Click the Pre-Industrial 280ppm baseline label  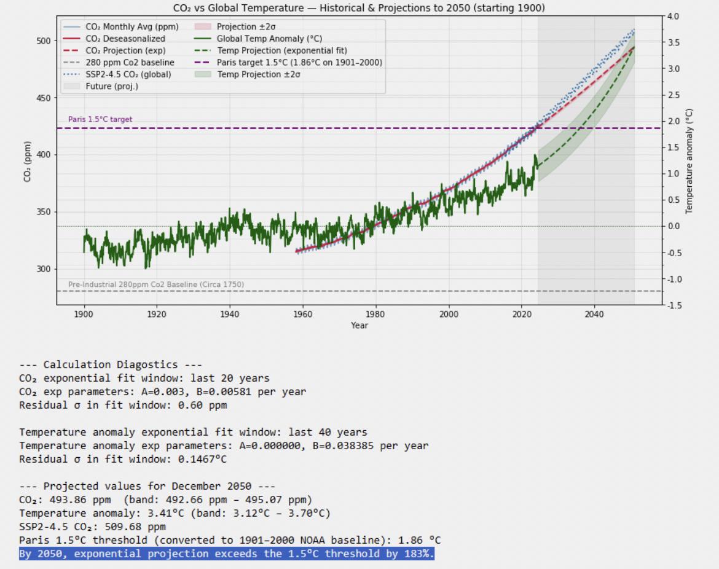click(157, 284)
